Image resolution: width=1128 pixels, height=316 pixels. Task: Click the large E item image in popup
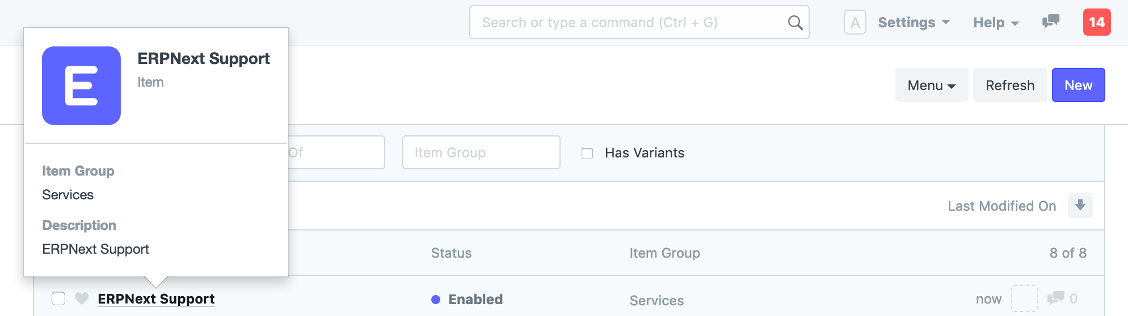click(x=81, y=86)
